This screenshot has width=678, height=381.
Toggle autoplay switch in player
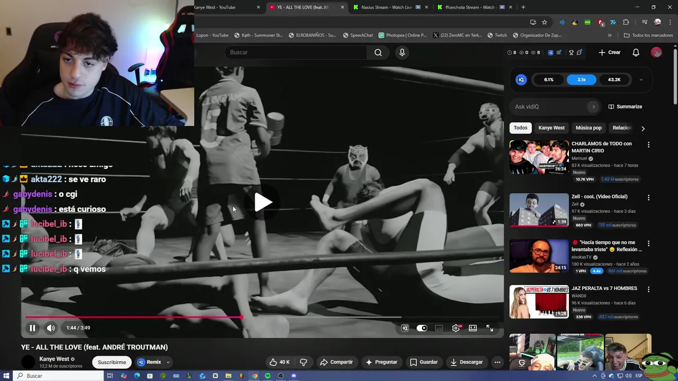coord(422,328)
